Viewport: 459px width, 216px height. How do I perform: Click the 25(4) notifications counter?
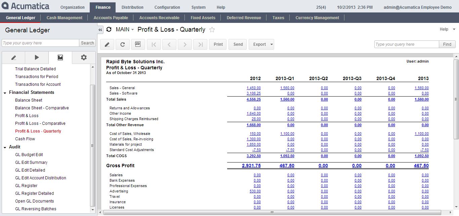[321, 7]
